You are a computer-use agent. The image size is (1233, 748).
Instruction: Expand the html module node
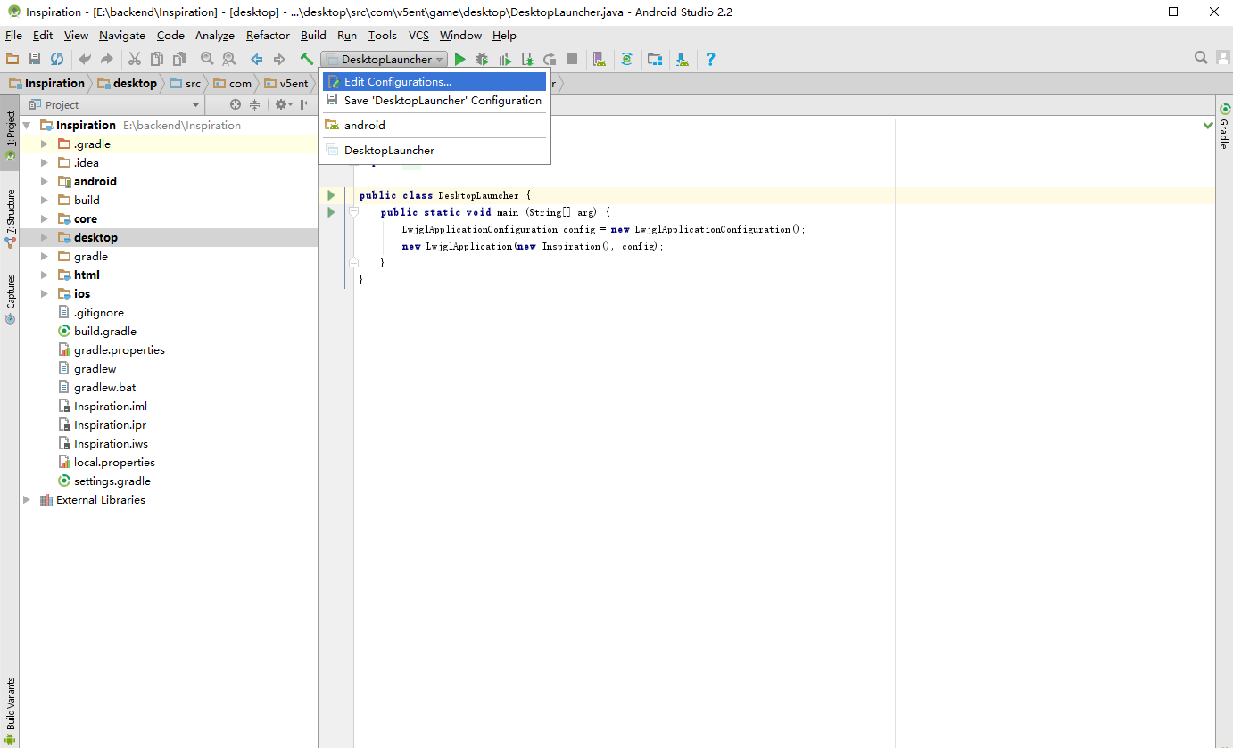point(45,275)
